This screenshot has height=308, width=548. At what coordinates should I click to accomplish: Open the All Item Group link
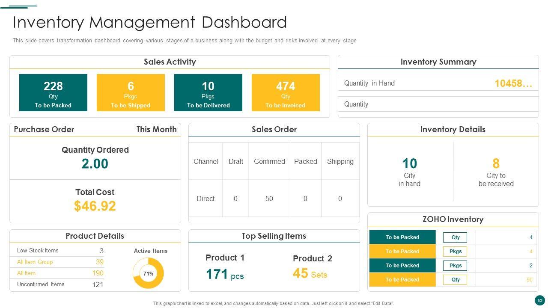pos(35,262)
